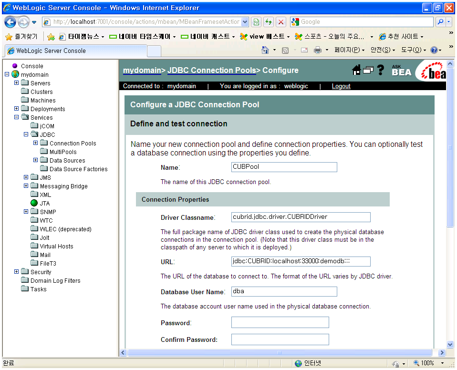Click the Stop loading red X icon
The height and width of the screenshot is (370, 457).
(x=280, y=22)
